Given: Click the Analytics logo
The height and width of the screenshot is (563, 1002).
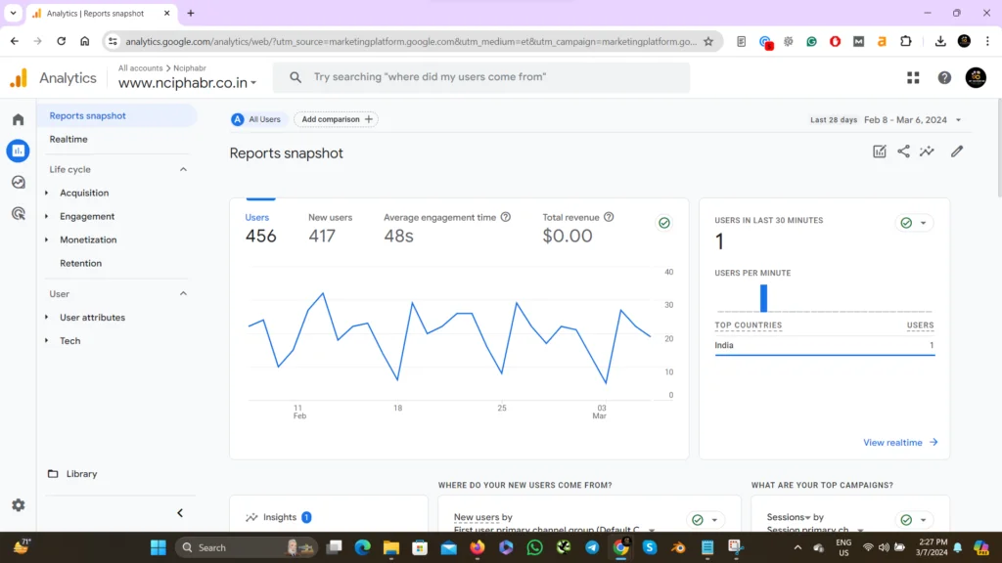Looking at the screenshot, I should pos(20,78).
